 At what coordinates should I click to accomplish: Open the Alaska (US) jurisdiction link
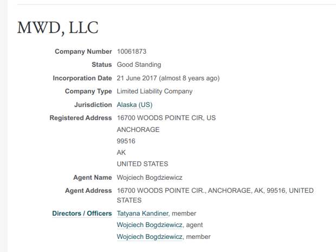(134, 105)
